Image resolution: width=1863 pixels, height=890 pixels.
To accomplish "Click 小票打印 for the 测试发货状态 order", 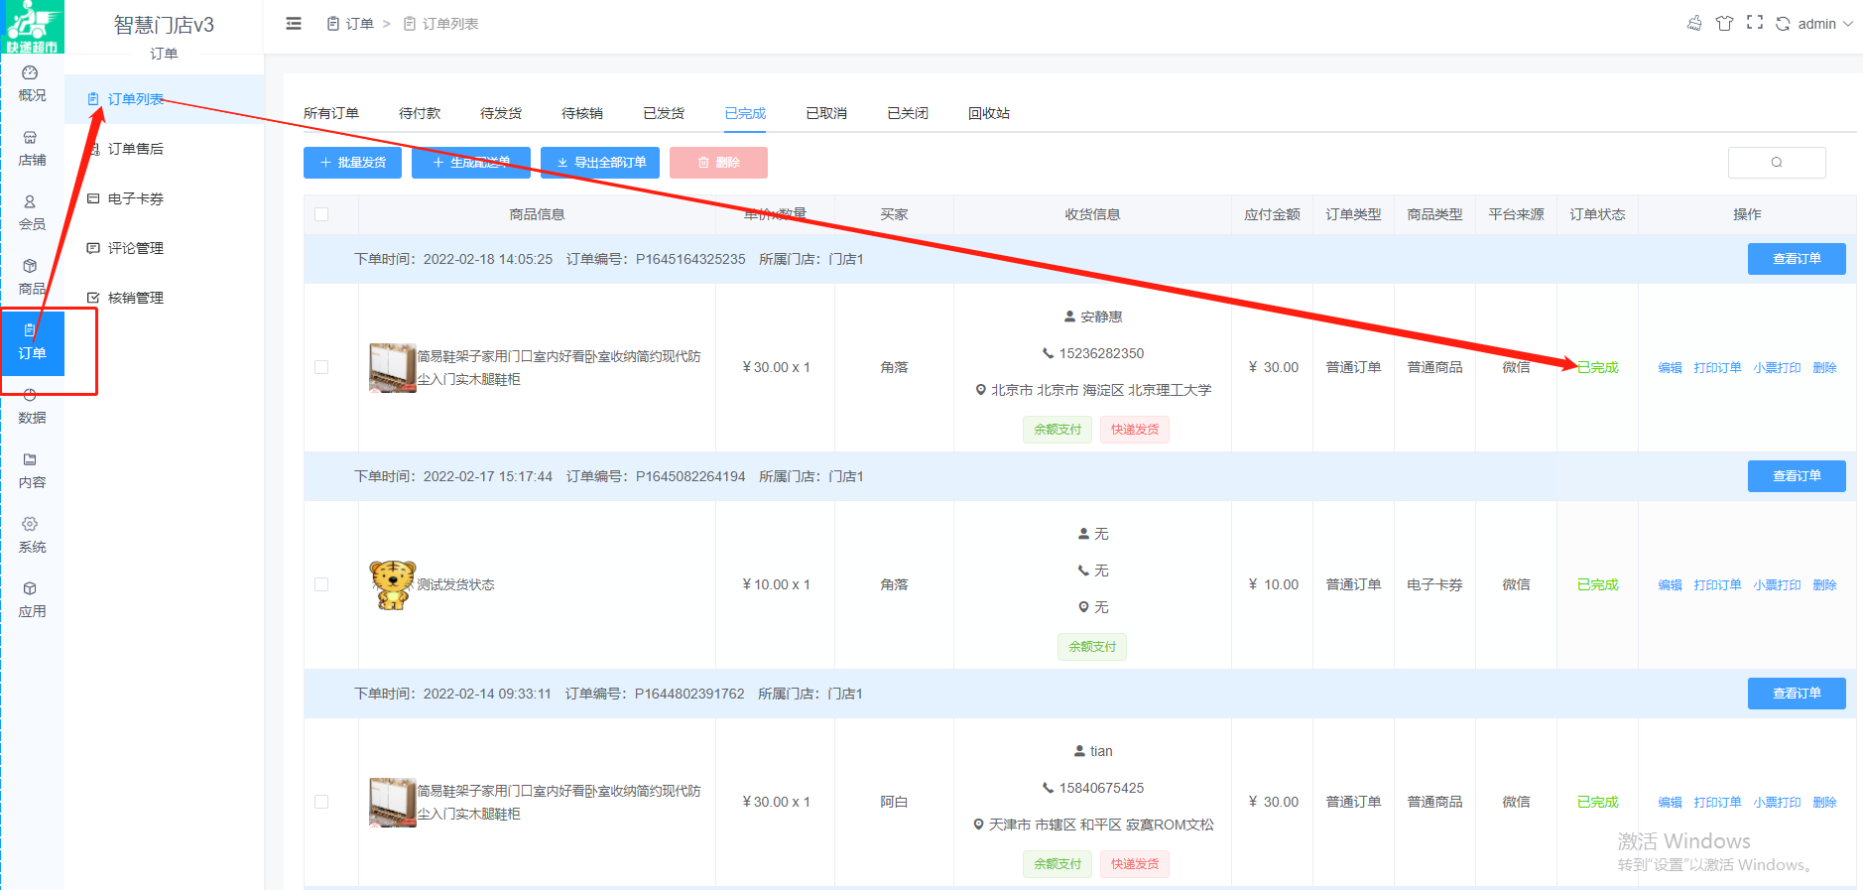I will click(1778, 585).
